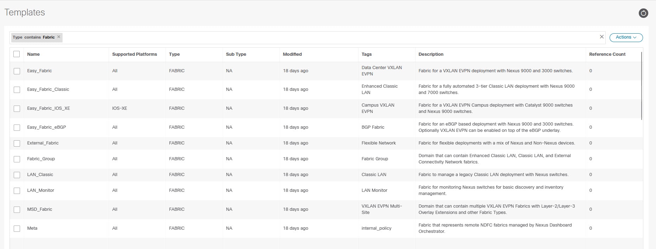656x249 pixels.
Task: Sort by the Modified column header
Action: tap(292, 54)
